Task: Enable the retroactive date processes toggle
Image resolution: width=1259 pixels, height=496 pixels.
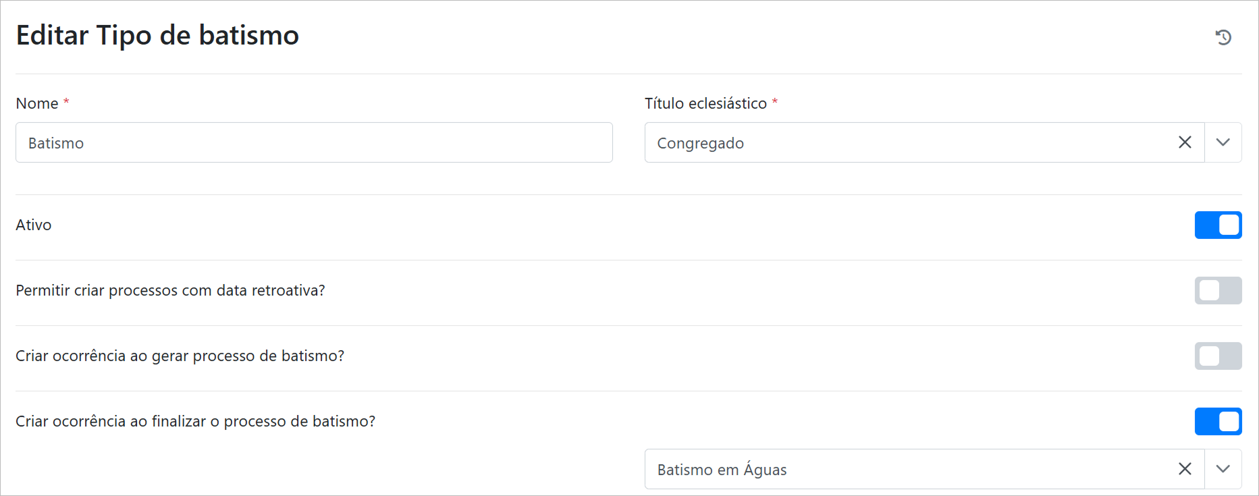Action: coord(1218,291)
